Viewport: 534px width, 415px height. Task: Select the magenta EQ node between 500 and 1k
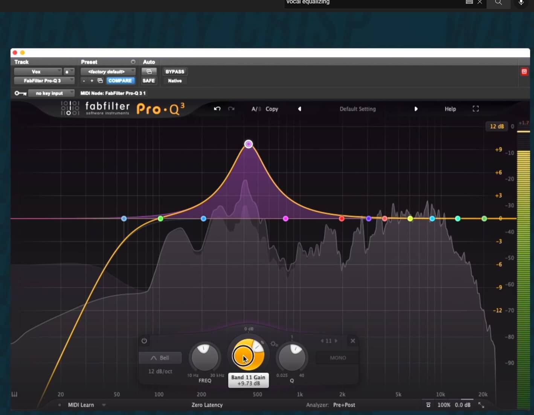click(x=285, y=219)
